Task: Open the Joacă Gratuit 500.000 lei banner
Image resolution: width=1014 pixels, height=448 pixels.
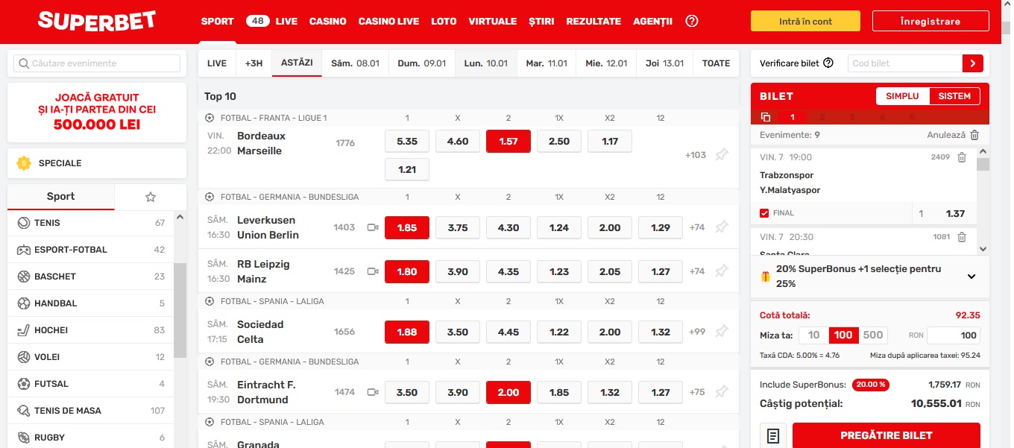Action: [x=97, y=112]
